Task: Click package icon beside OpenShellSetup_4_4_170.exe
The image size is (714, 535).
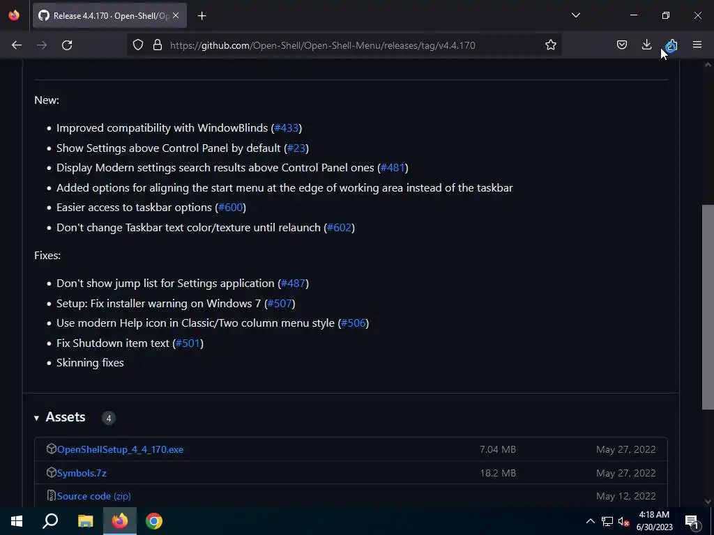Action: [51, 449]
